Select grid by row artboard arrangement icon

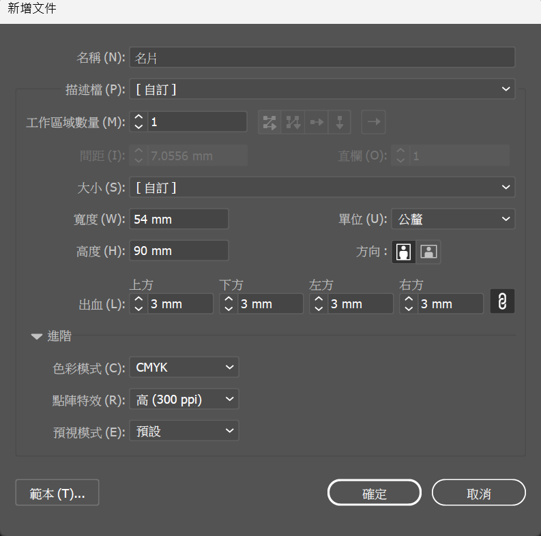[269, 122]
